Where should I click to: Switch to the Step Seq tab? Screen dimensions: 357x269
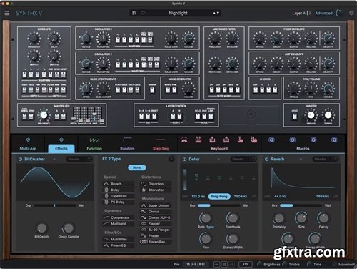click(x=161, y=149)
